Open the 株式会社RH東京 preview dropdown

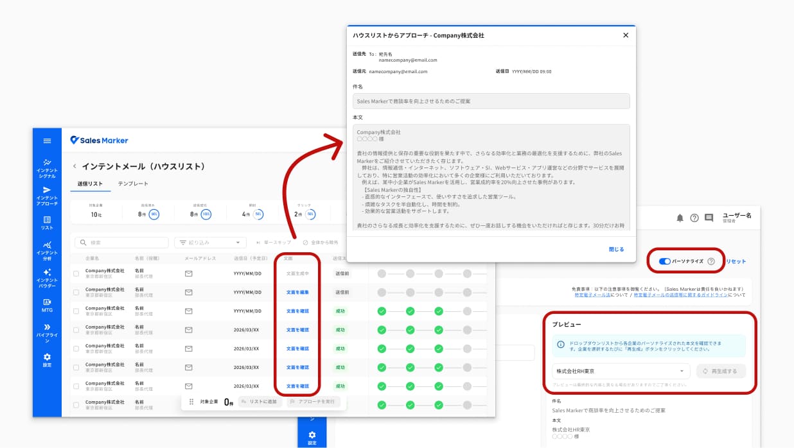(621, 371)
